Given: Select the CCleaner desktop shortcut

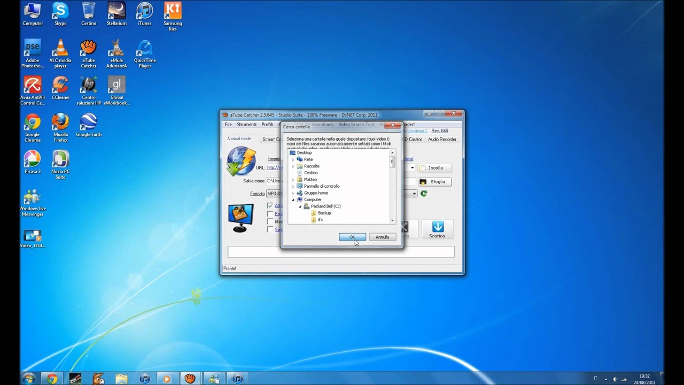Looking at the screenshot, I should pyautogui.click(x=60, y=88).
